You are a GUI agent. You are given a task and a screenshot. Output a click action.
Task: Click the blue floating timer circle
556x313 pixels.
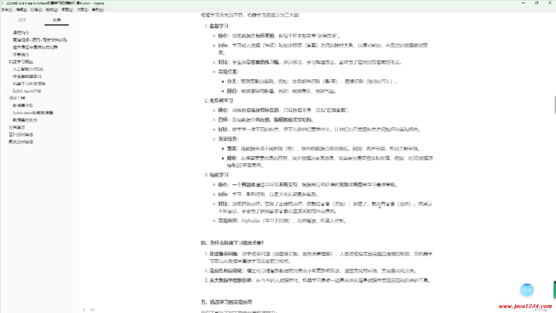pos(526,290)
